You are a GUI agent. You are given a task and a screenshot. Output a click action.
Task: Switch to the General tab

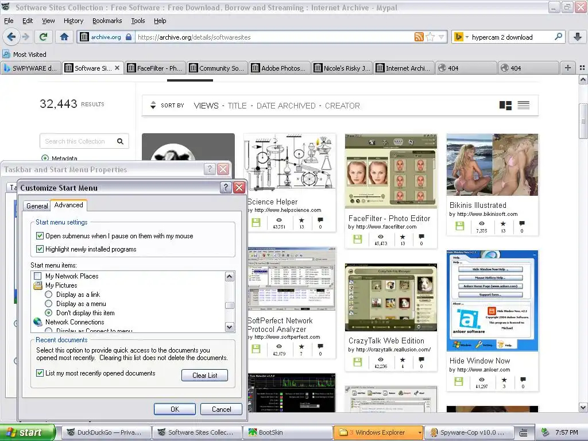(x=37, y=206)
